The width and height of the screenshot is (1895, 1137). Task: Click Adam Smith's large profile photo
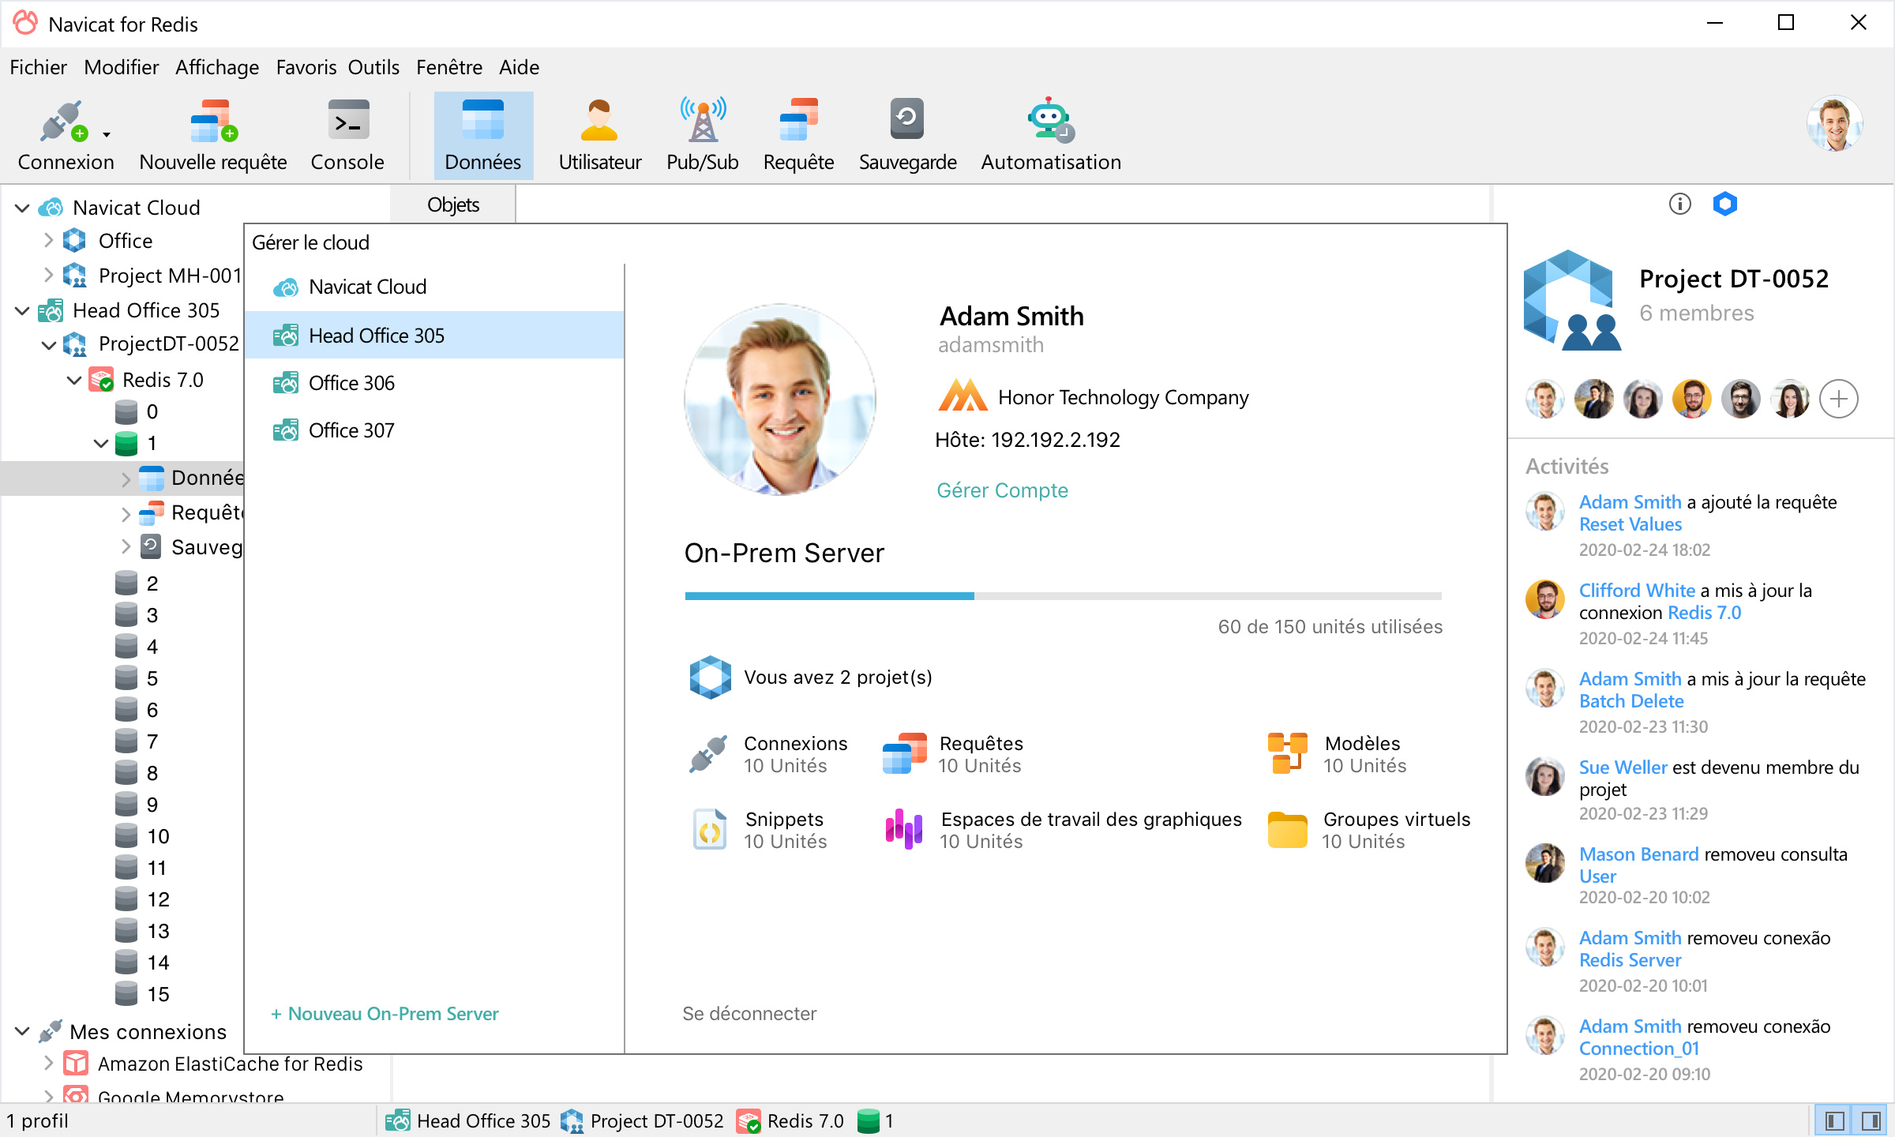tap(781, 399)
